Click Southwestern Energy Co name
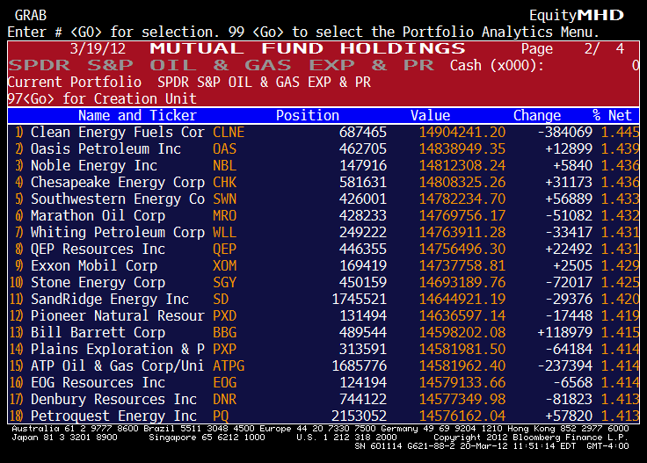647x463 pixels. 118,199
